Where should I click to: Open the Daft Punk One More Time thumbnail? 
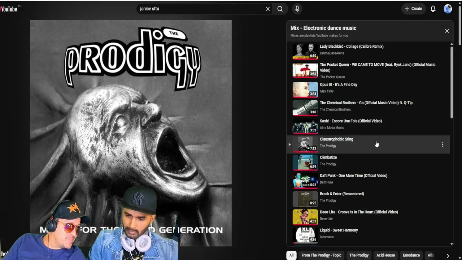(305, 181)
